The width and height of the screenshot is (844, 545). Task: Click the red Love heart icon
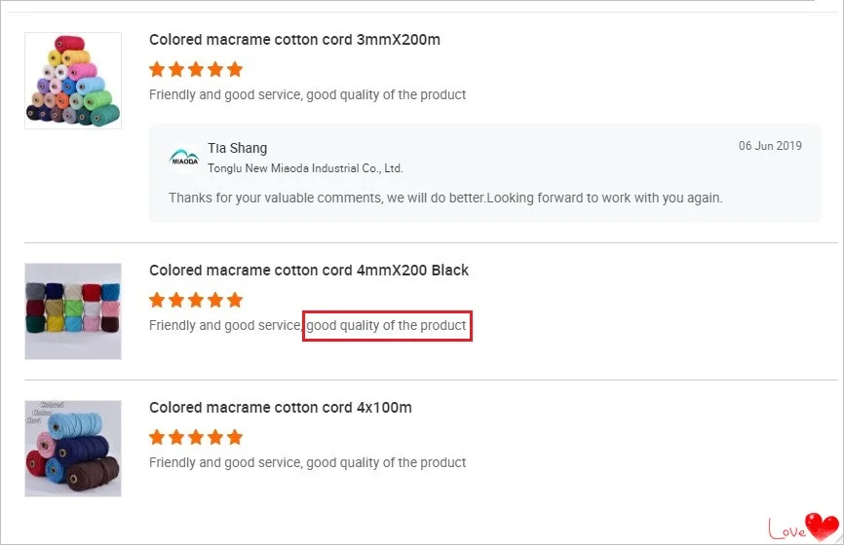point(821,526)
